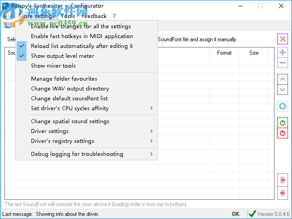Viewport: 292px width, 219px height.
Task: Toggle Reload list automatically after editing it
Action: coord(87,46)
